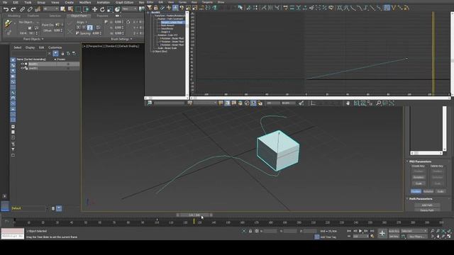Click Add Path button

pyautogui.click(x=427, y=205)
